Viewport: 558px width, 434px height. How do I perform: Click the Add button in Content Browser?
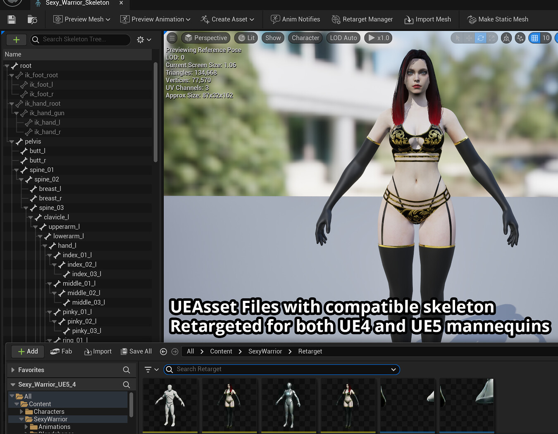tap(28, 351)
